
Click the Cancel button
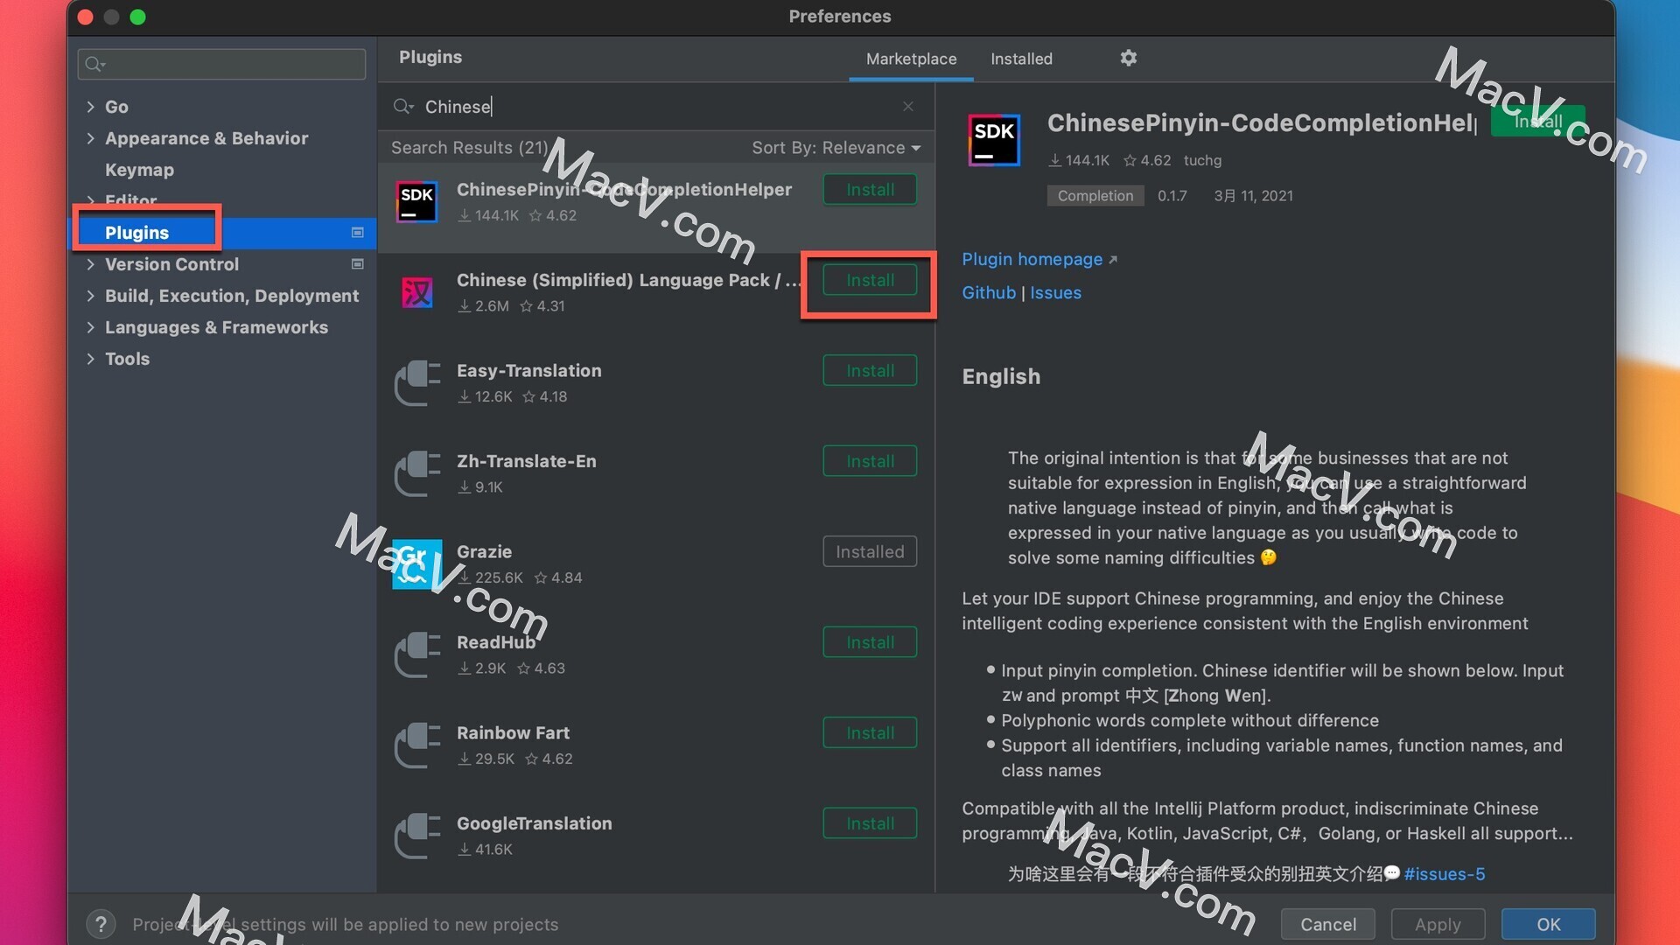coord(1327,924)
